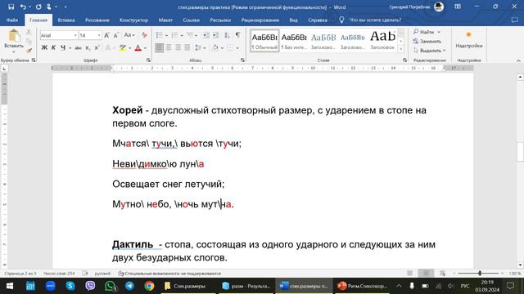Select the Format Painter brush
This screenshot has width=524, height=294.
click(29, 51)
